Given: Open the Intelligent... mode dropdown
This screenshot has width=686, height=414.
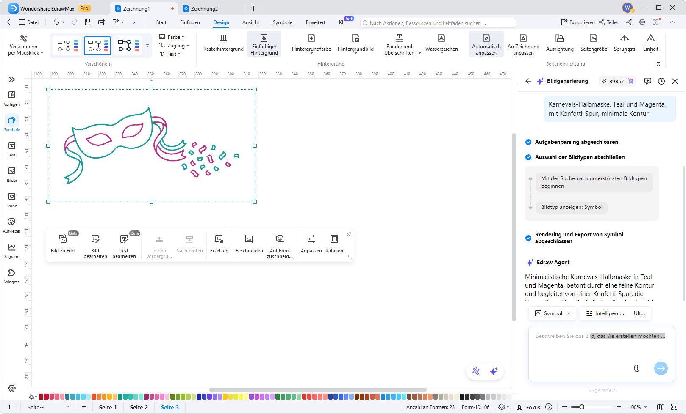Looking at the screenshot, I should point(605,313).
